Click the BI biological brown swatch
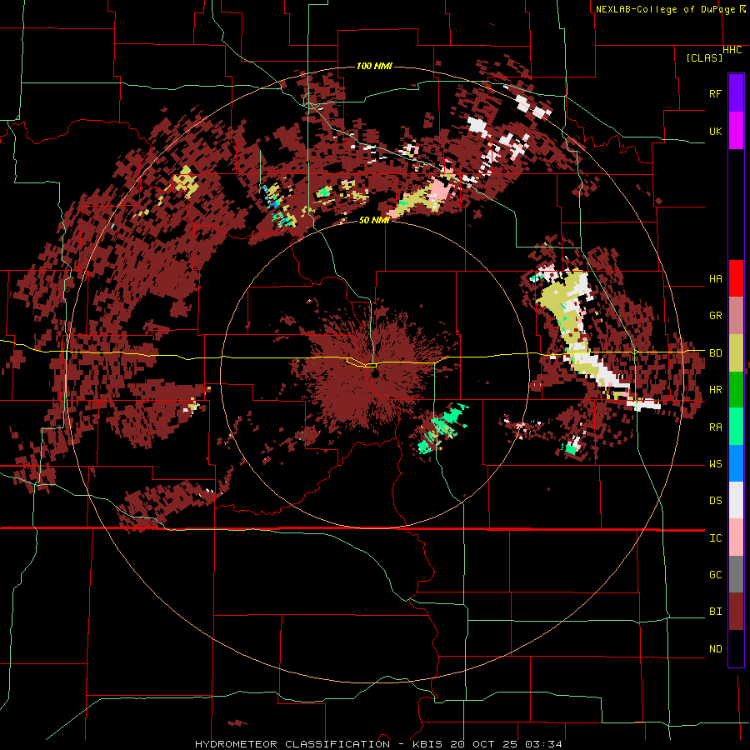The height and width of the screenshot is (750, 750). coord(736,612)
